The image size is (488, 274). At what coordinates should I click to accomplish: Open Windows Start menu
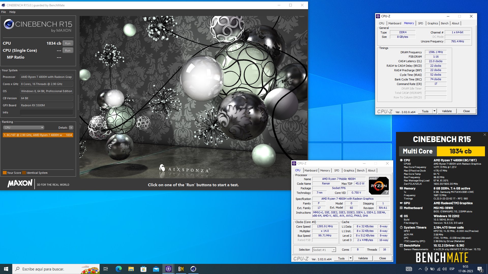(x=6, y=269)
